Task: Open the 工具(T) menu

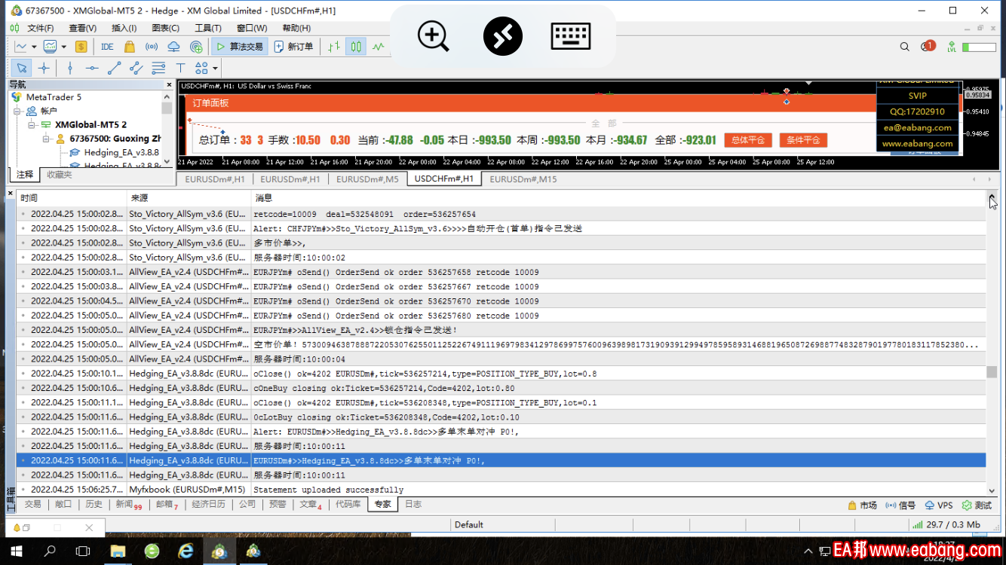Action: tap(207, 28)
